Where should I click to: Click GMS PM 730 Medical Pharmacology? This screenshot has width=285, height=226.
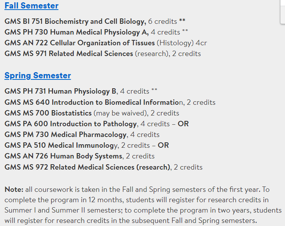pyautogui.click(x=65, y=135)
